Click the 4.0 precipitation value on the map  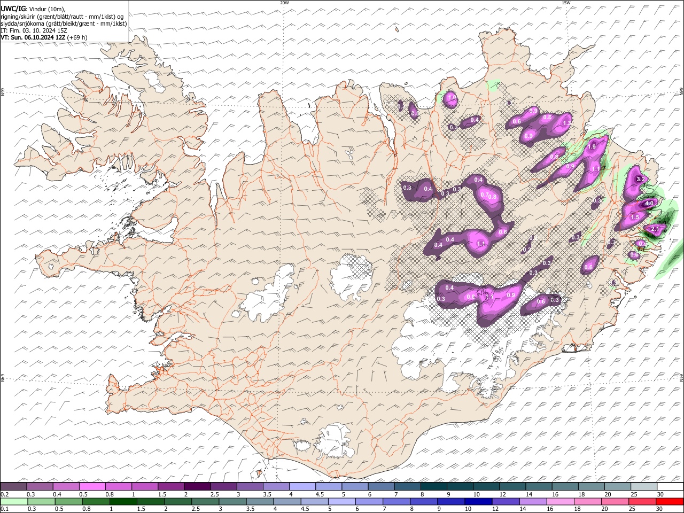649,204
